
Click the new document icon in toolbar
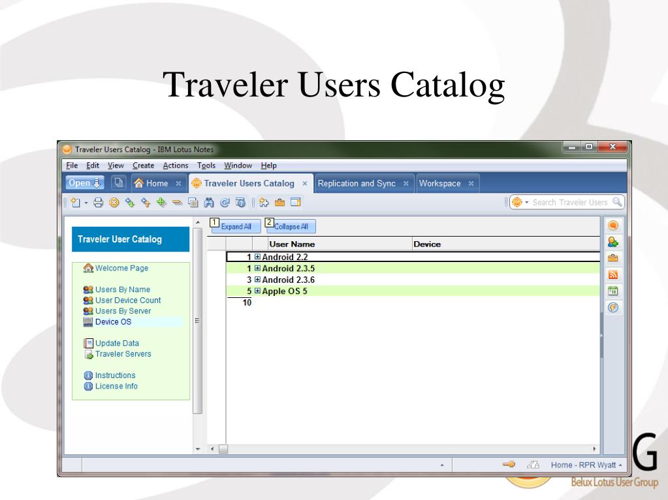(75, 203)
